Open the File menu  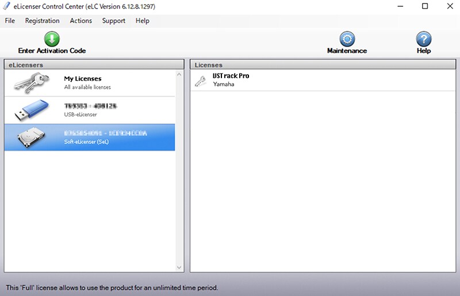10,21
